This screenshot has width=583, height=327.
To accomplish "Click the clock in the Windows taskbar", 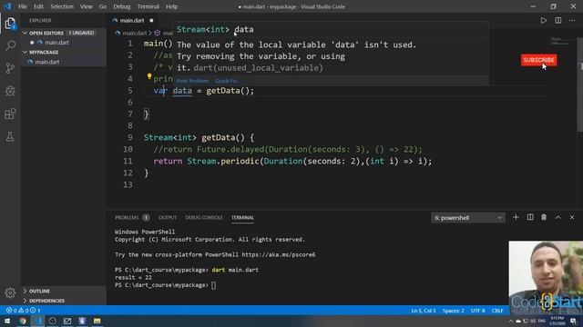I will (x=557, y=321).
